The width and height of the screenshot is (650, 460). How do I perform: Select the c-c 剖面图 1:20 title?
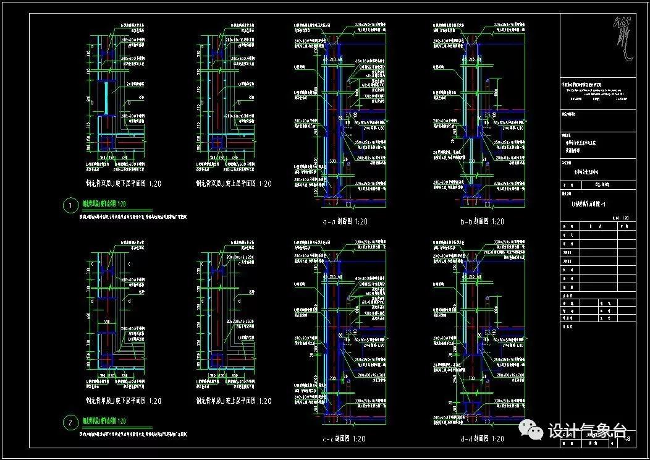pyautogui.click(x=345, y=438)
